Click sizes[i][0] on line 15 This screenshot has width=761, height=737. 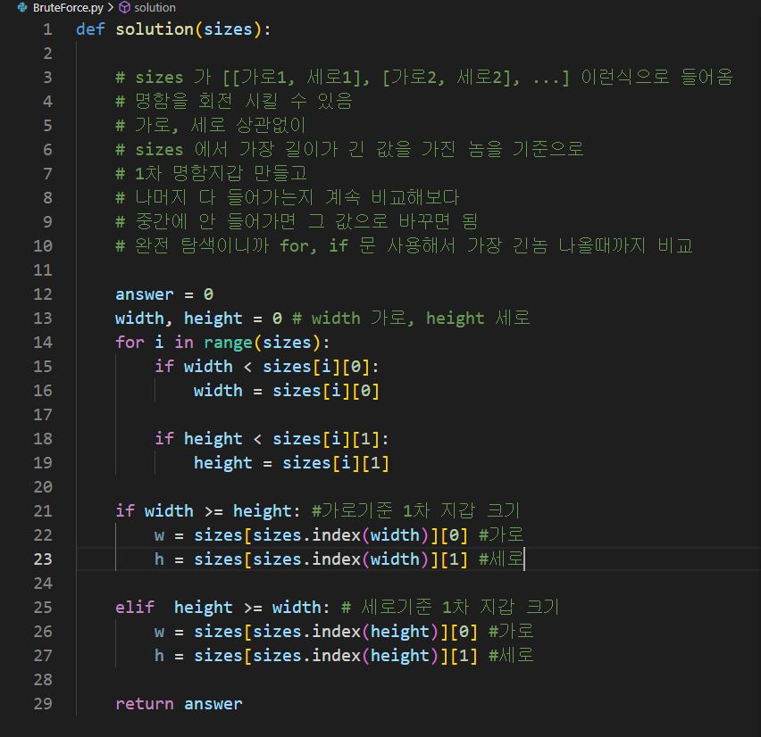(316, 367)
